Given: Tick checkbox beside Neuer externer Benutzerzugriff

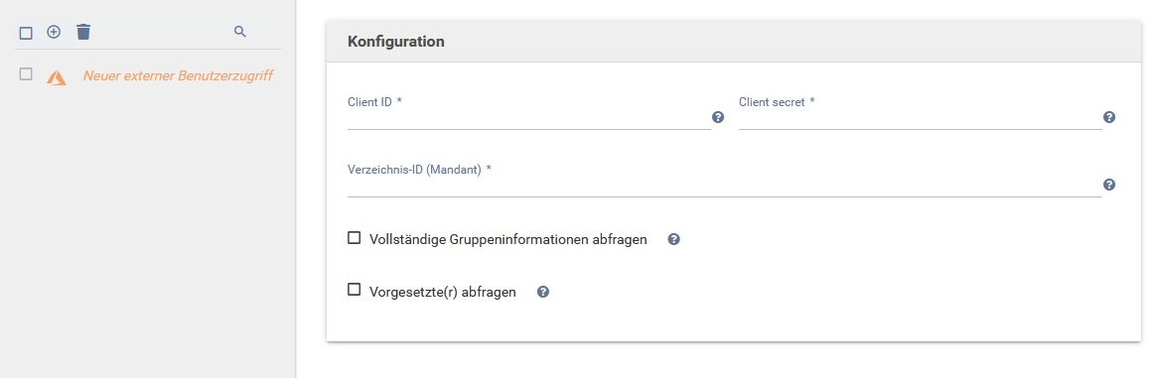Looking at the screenshot, I should 26,74.
